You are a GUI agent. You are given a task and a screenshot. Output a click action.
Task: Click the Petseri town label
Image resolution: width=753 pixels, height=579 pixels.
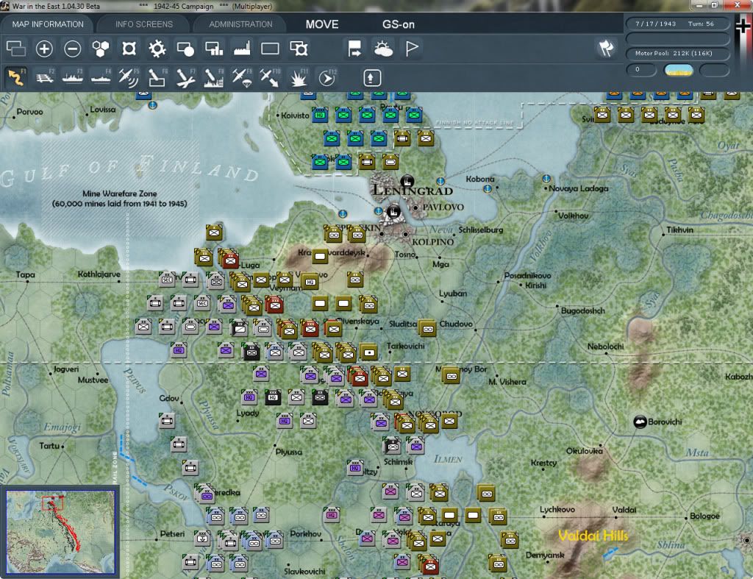(172, 534)
